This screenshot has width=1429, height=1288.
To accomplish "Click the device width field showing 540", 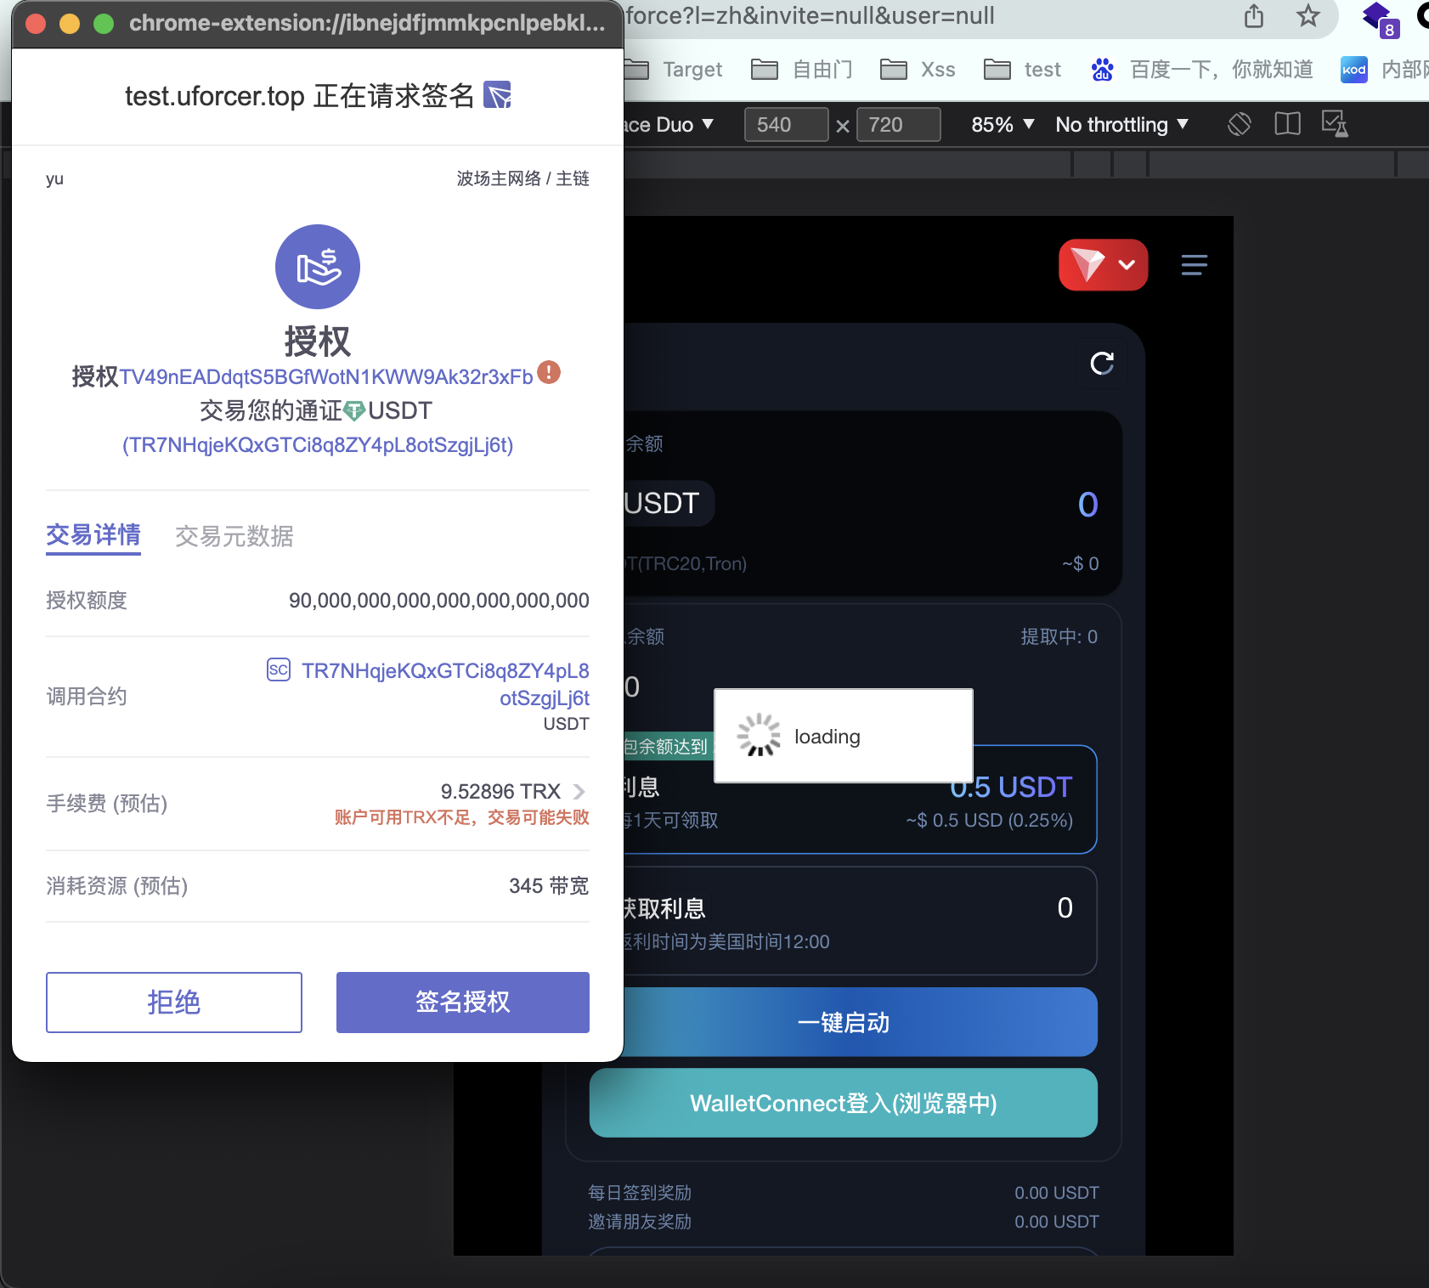I will point(785,125).
